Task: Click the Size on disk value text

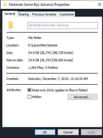Action: coord(51,60)
